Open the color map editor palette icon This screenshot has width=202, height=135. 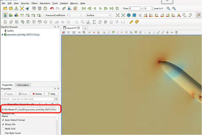(75, 8)
